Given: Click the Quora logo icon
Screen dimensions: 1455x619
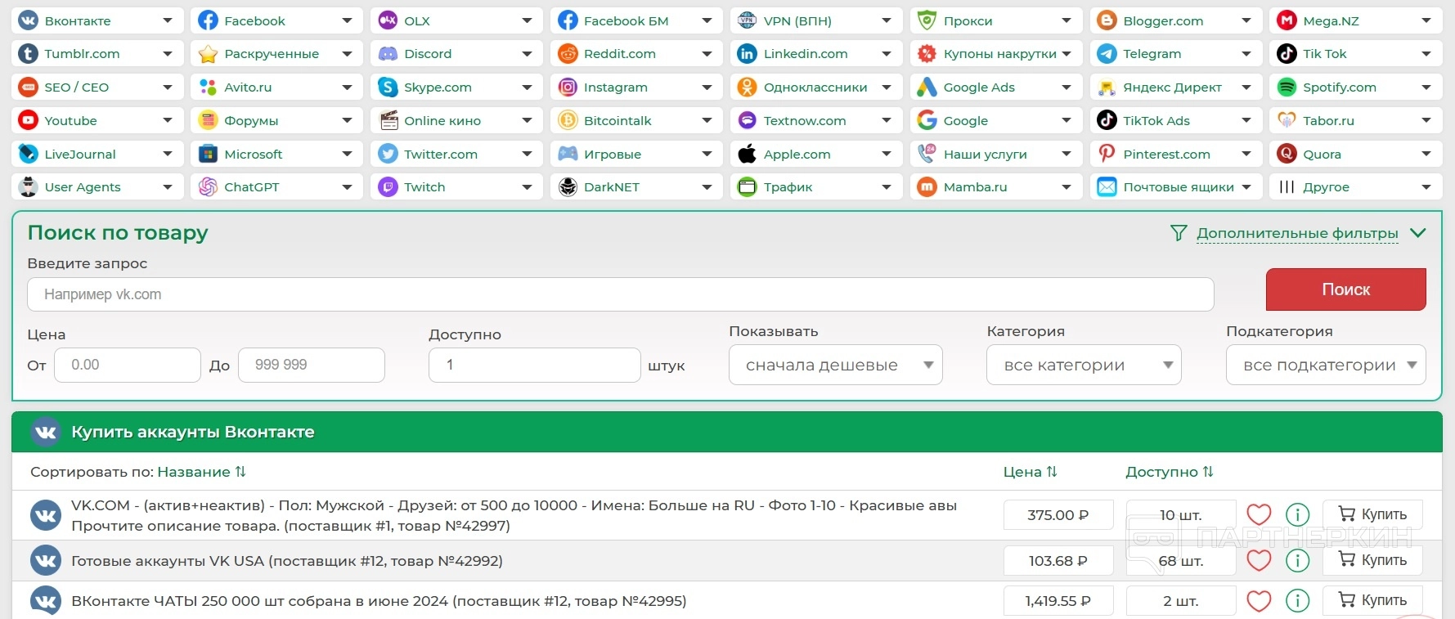Looking at the screenshot, I should click(1287, 154).
